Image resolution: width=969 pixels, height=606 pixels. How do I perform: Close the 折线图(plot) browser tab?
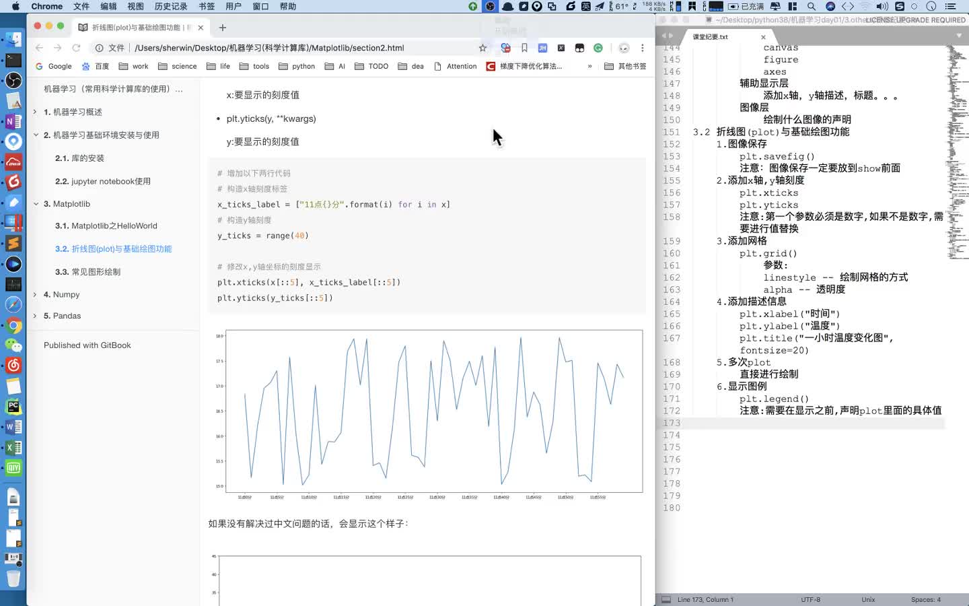[201, 28]
